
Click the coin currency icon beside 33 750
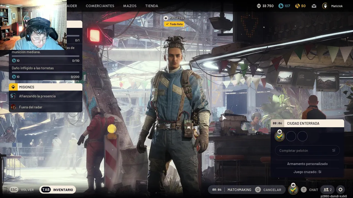[x=259, y=6]
